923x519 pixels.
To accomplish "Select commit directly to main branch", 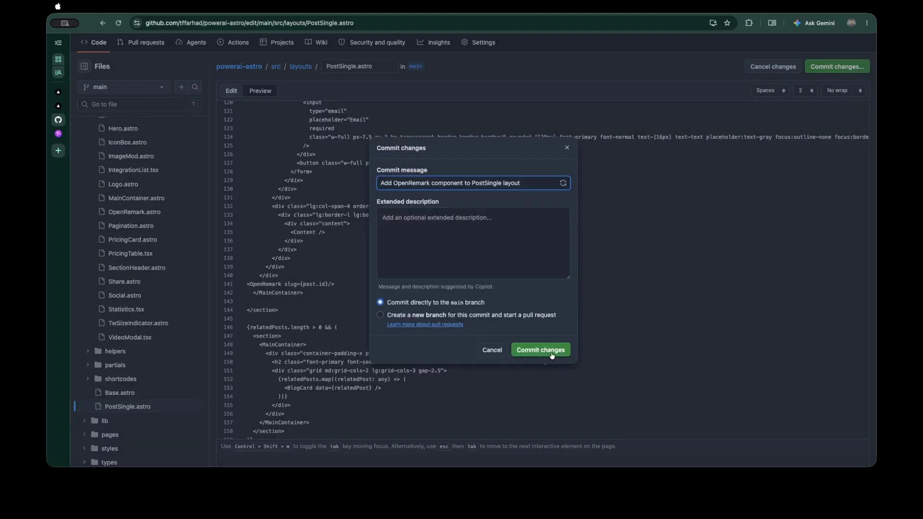I will tap(380, 302).
